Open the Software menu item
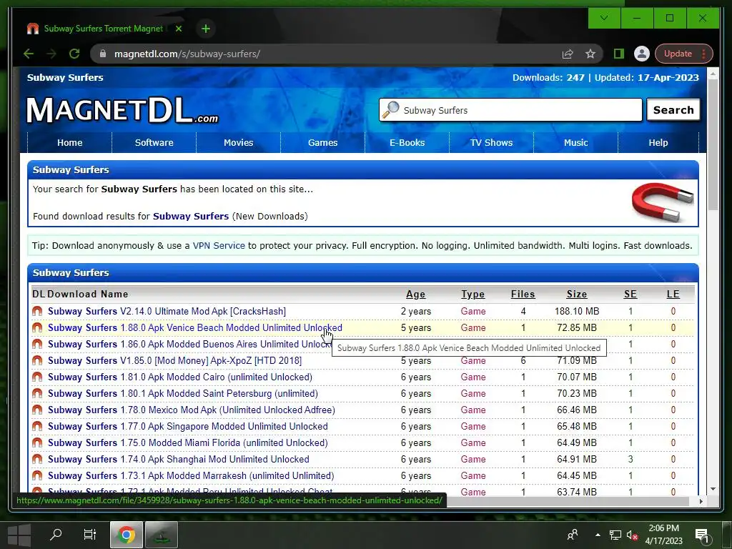This screenshot has height=549, width=732. tap(154, 142)
